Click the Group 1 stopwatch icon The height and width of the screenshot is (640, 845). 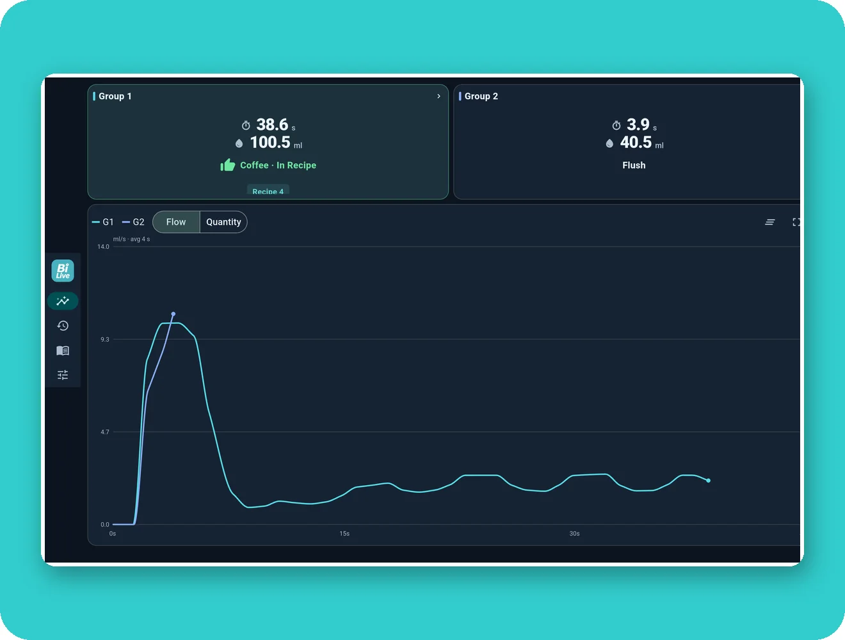[246, 125]
